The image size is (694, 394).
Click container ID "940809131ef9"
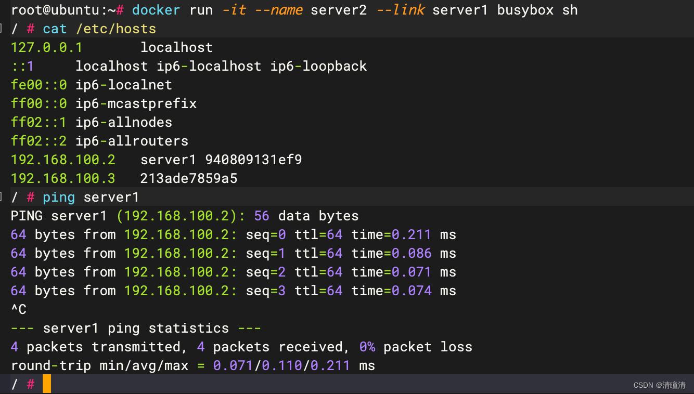254,160
